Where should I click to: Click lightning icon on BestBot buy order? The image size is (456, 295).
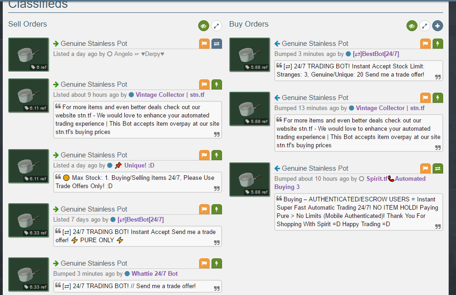[x=438, y=44]
